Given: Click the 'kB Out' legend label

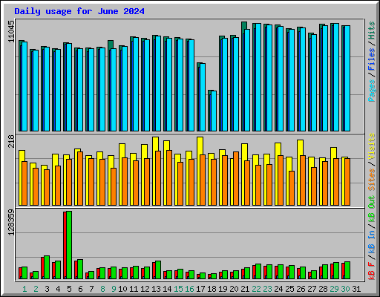Looking at the screenshot, I should click(x=372, y=209).
